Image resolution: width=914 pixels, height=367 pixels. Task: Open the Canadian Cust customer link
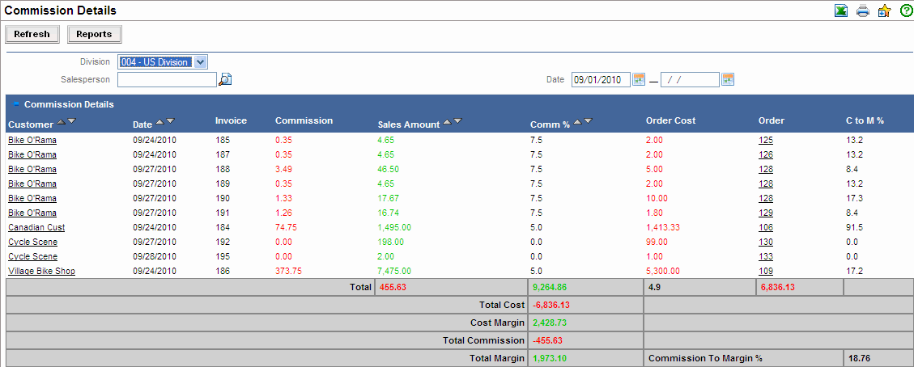click(x=36, y=228)
